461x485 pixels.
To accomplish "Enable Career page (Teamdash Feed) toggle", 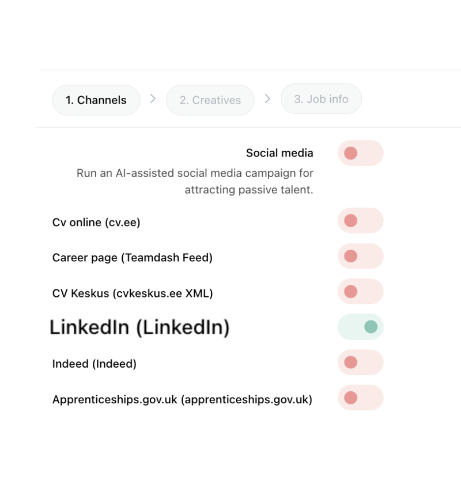I will pos(360,256).
